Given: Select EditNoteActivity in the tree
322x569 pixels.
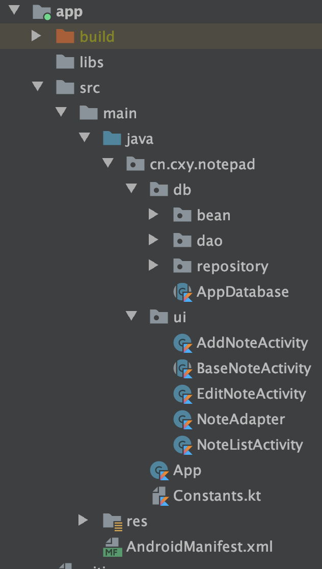Looking at the screenshot, I should pyautogui.click(x=251, y=394).
